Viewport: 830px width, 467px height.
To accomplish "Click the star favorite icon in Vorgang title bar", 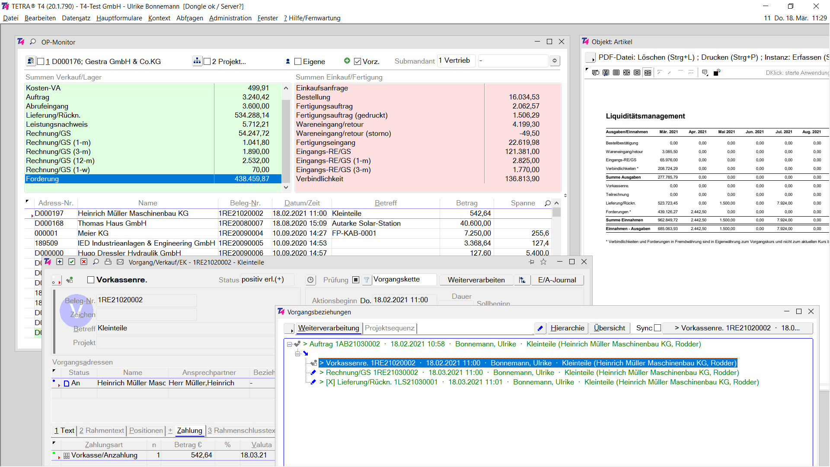I will pos(543,262).
